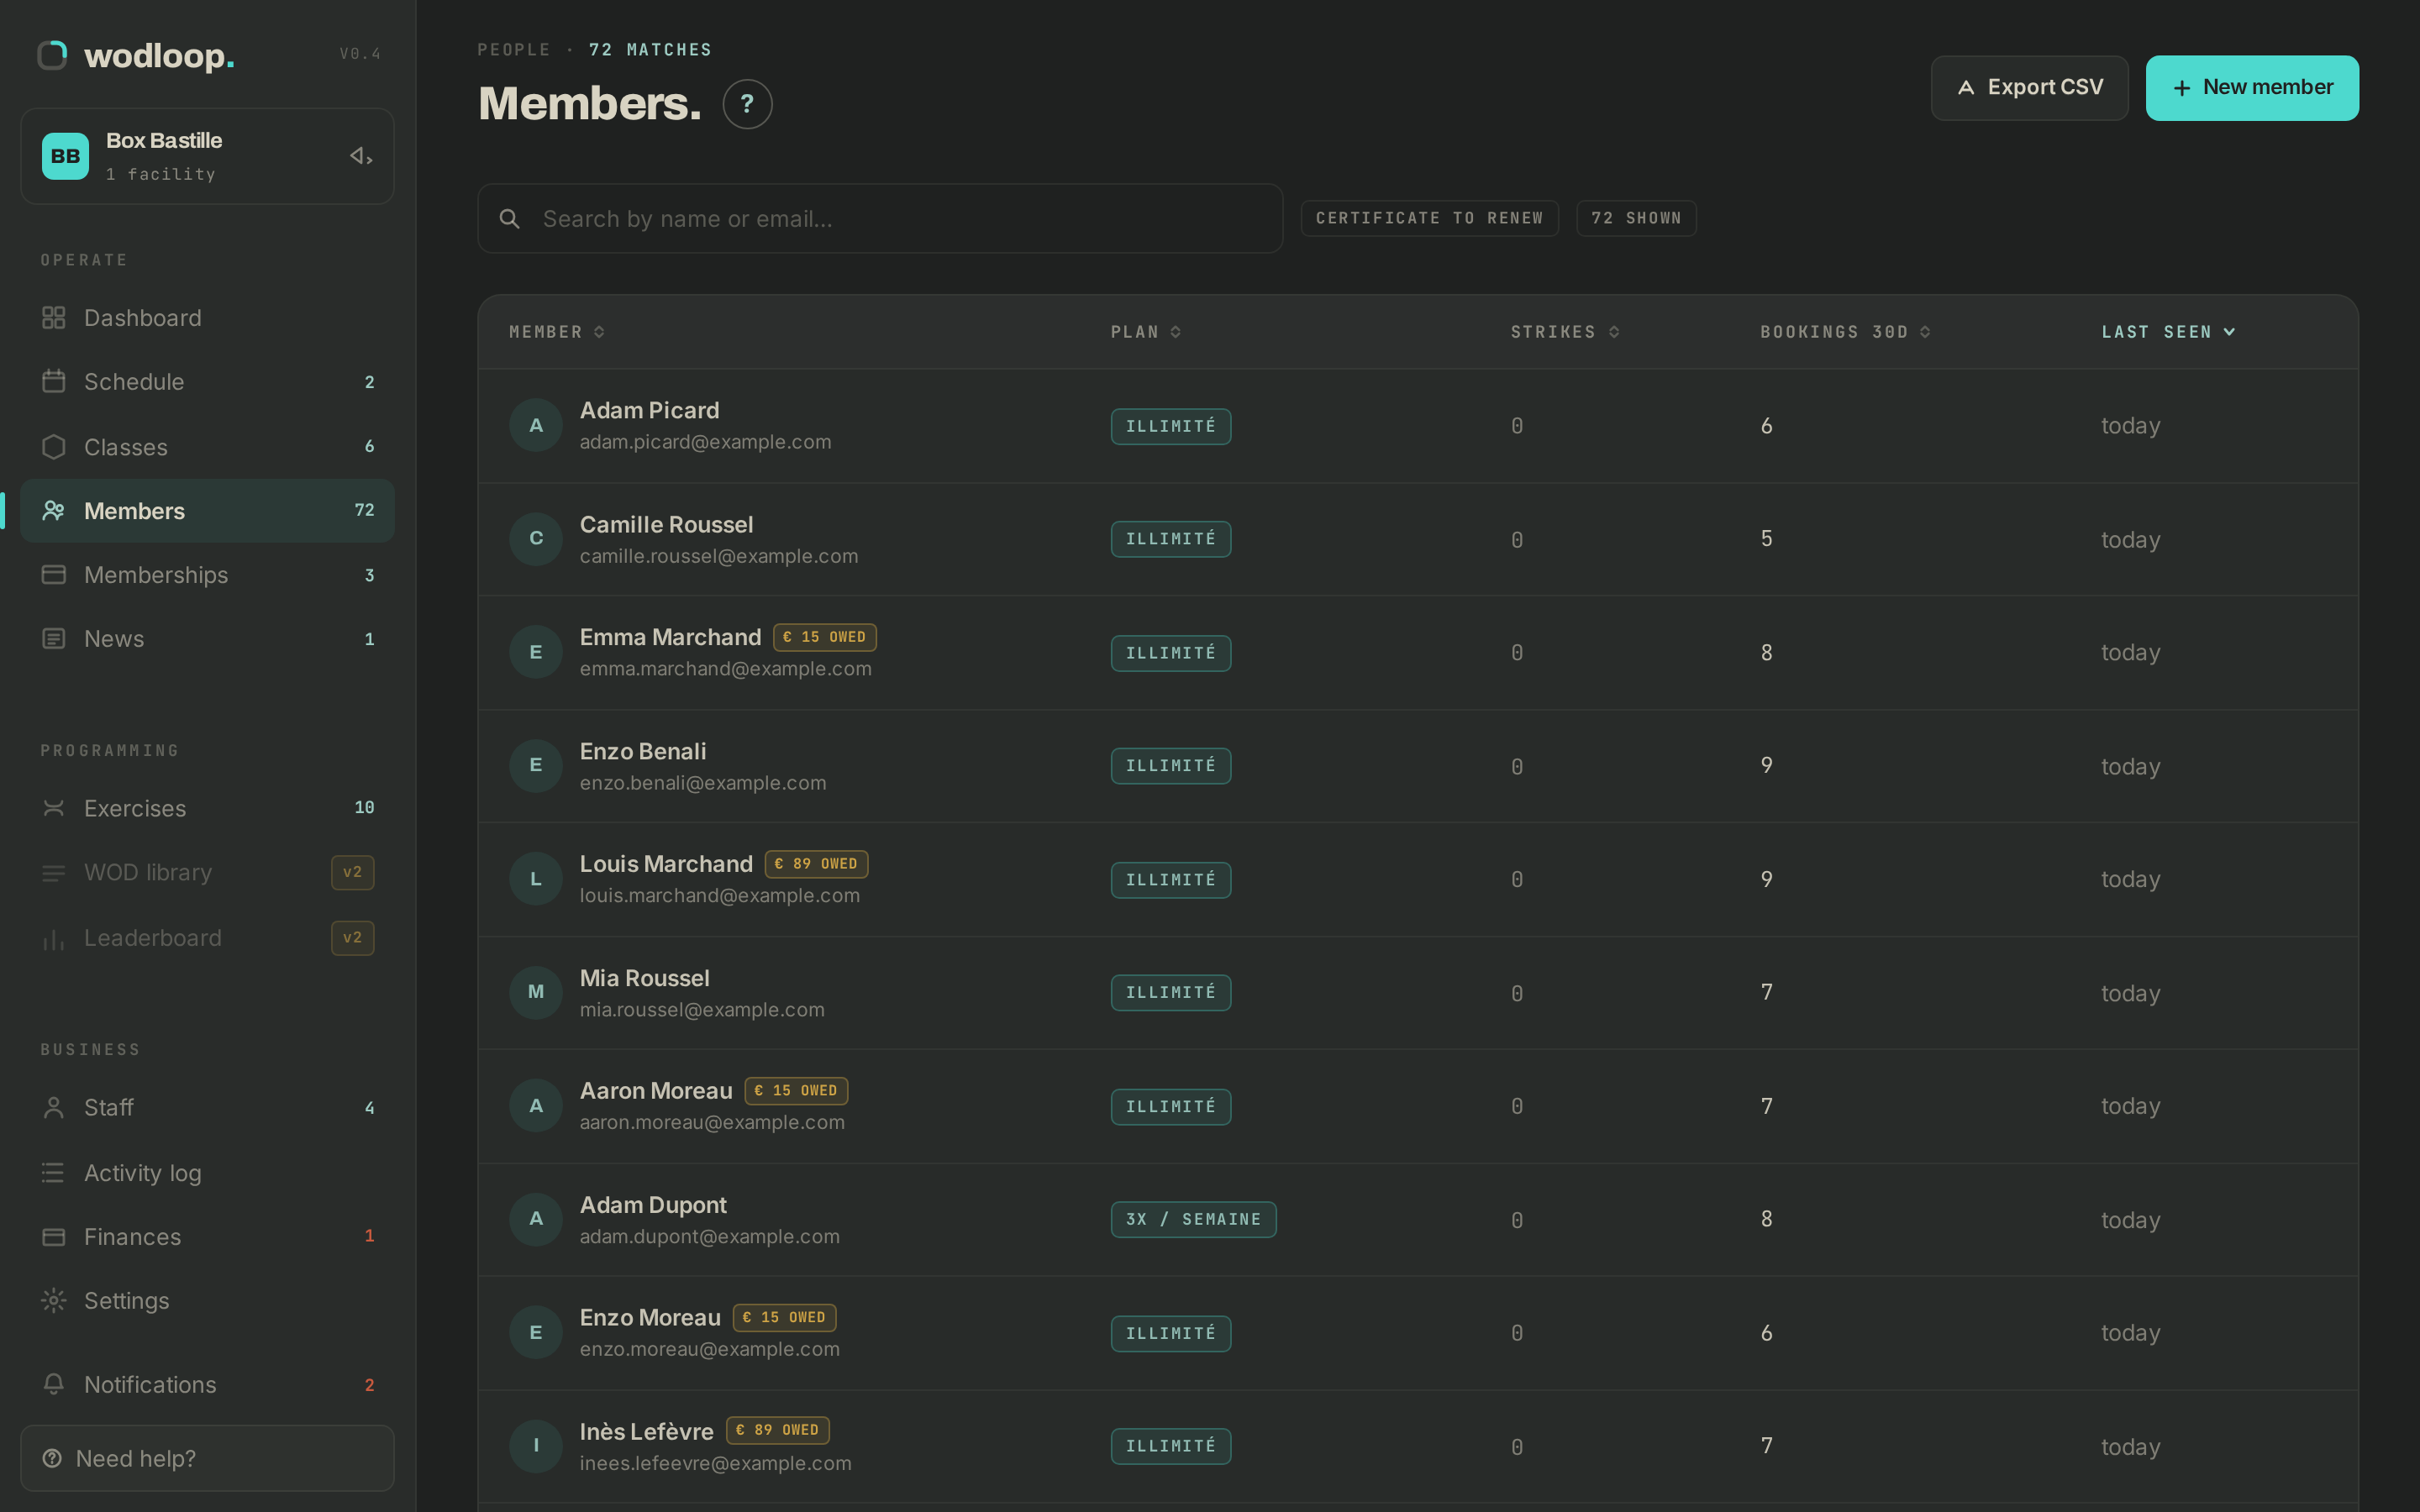This screenshot has height=1512, width=2420.
Task: Expand the Box Bastille facility switcher
Action: tap(207, 156)
